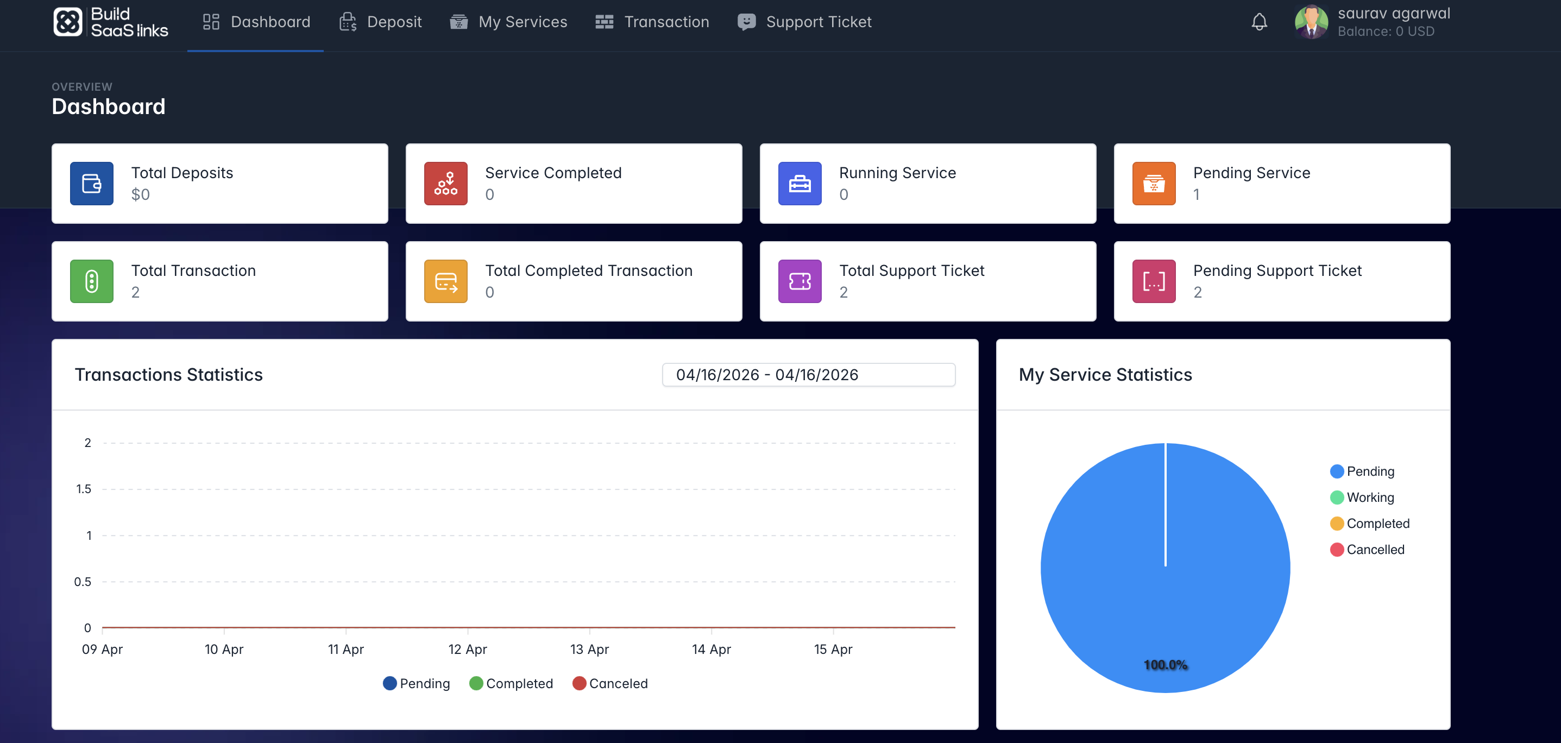Select the Service Completed icon
This screenshot has height=743, width=1561.
click(446, 183)
